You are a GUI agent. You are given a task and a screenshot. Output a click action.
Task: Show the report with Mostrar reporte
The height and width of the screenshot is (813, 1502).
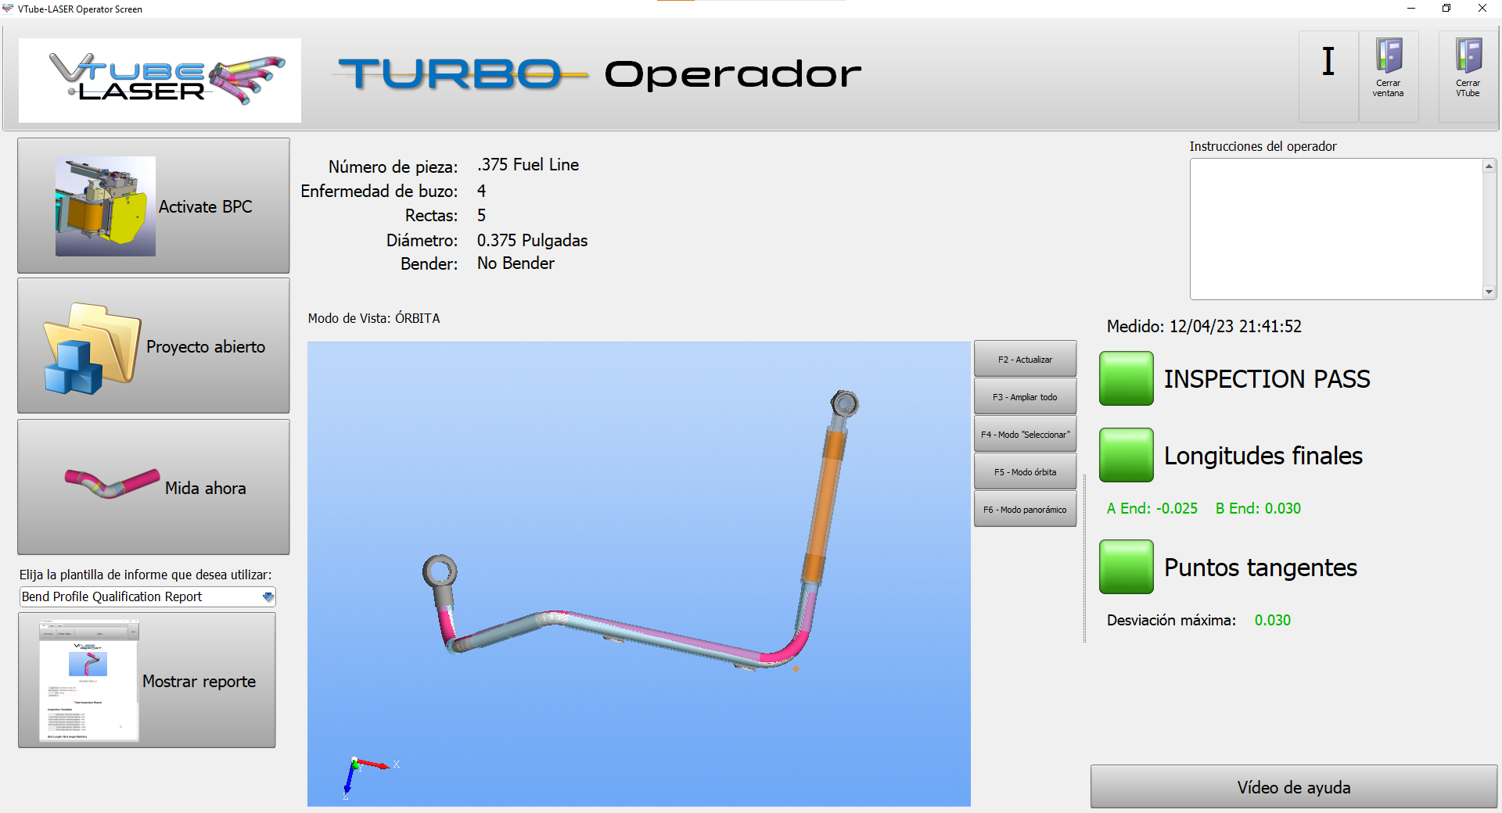(147, 680)
